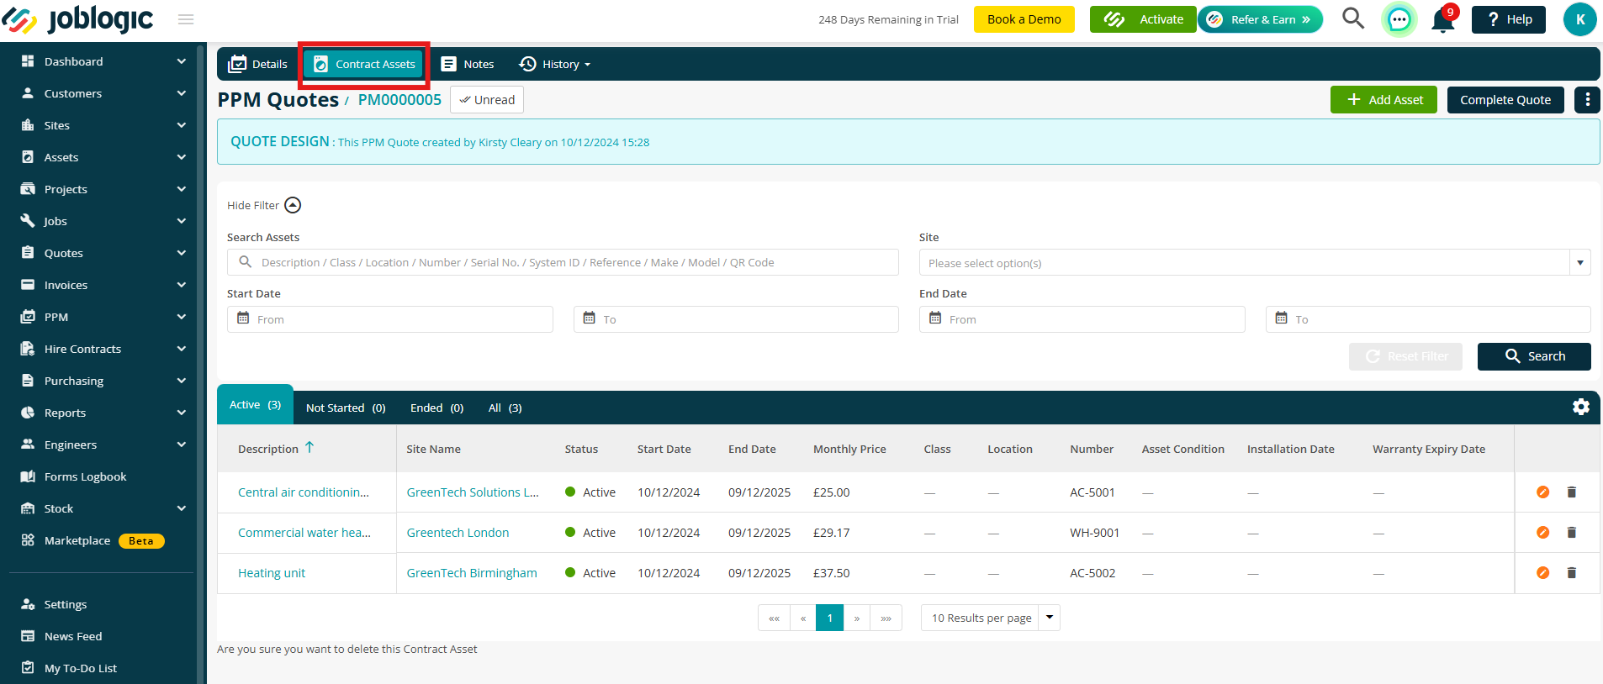This screenshot has width=1603, height=684.
Task: Delete the Central air conditioning asset row
Action: (1571, 492)
